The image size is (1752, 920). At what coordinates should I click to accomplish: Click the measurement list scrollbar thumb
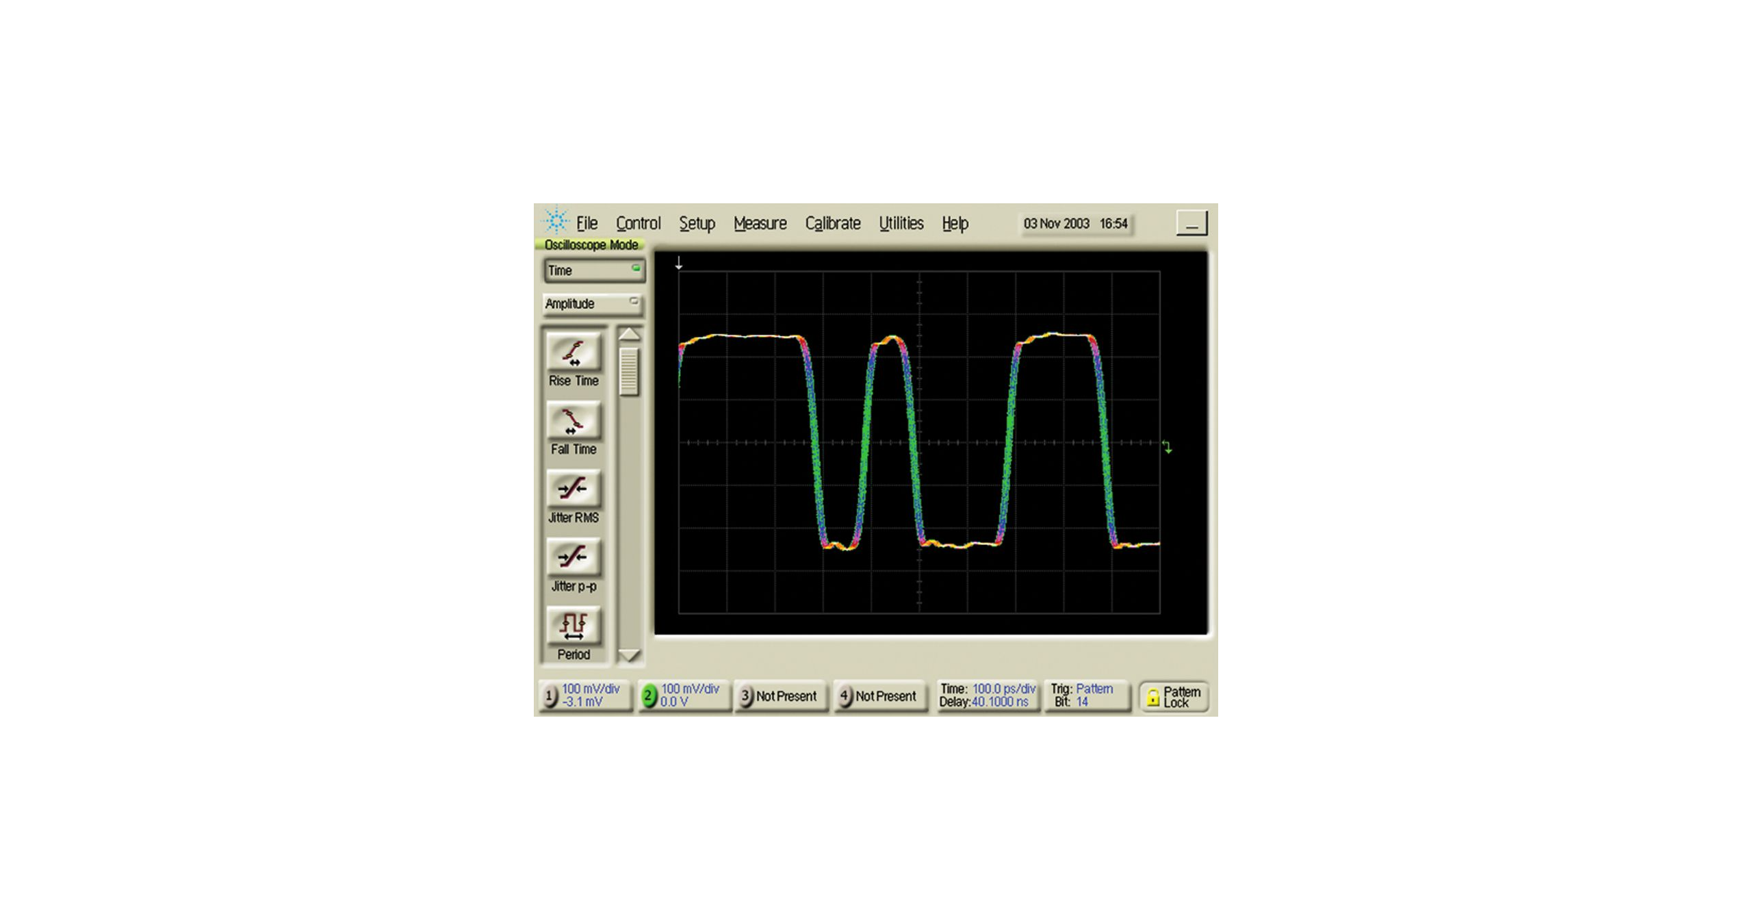pyautogui.click(x=629, y=371)
